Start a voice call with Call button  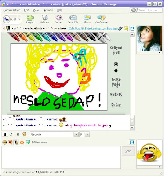pyautogui.click(x=10, y=19)
